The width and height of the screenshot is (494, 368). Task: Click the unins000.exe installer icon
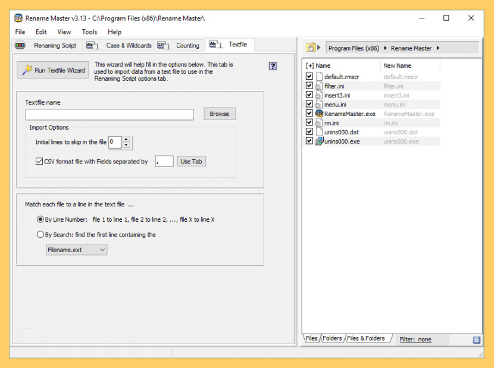(x=319, y=141)
